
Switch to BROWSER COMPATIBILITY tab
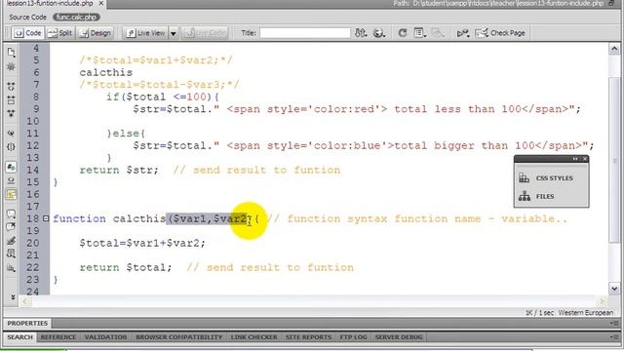click(179, 337)
